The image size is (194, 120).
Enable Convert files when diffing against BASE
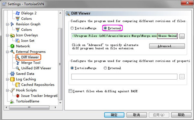tap(70, 91)
